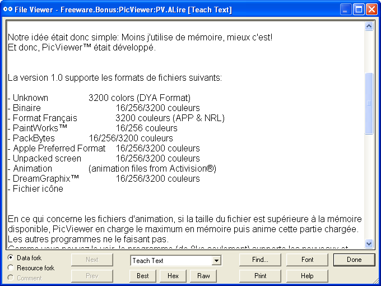The width and height of the screenshot is (381, 286).
Task: Click the greyed-out Prev button
Action: [92, 276]
